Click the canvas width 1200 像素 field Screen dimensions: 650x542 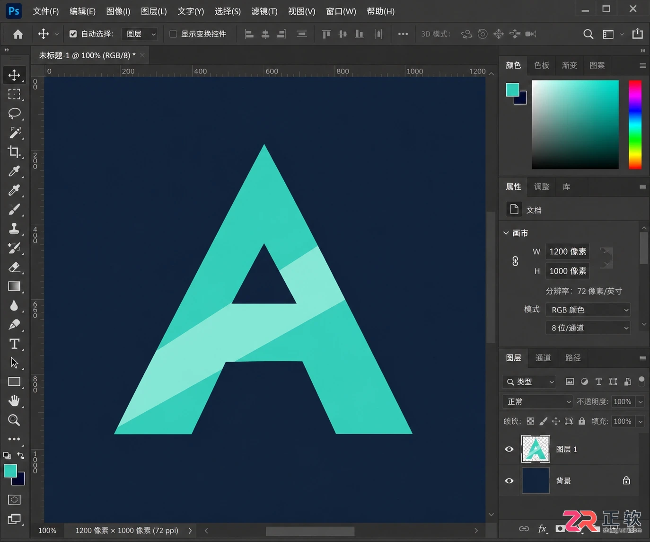click(568, 251)
